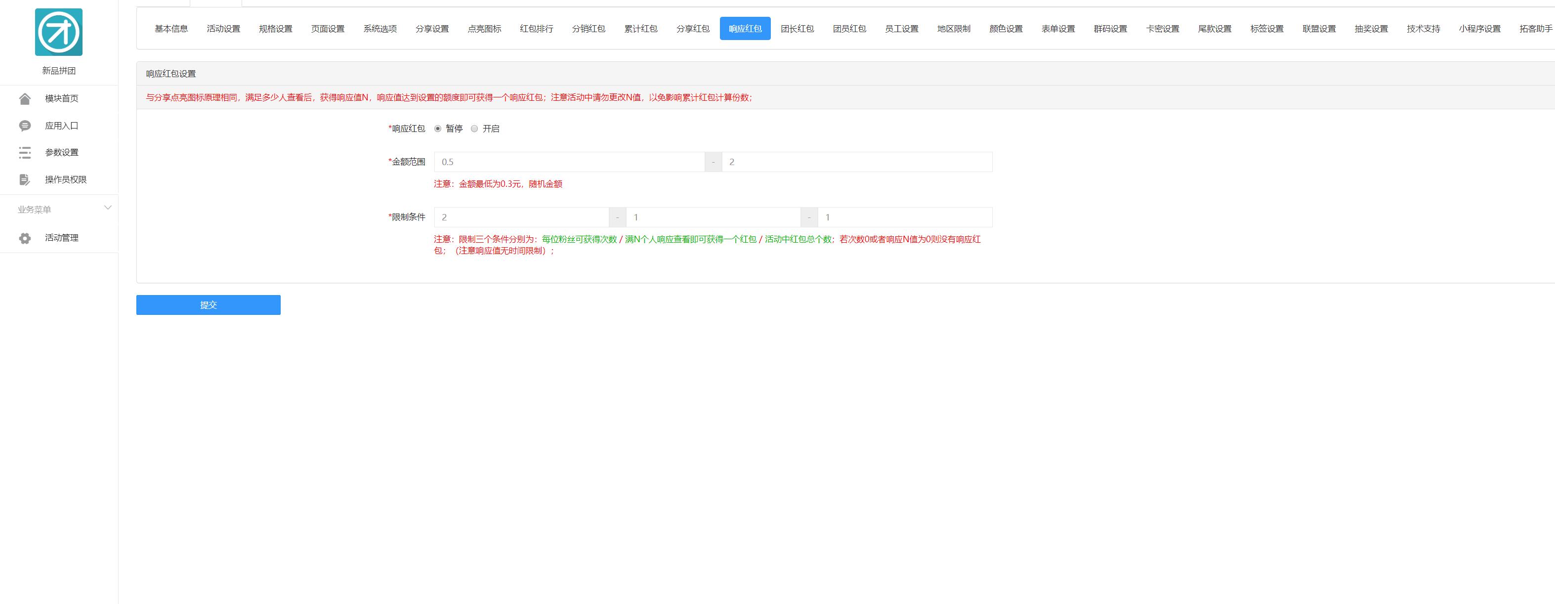Select the 暂停 radio option
The height and width of the screenshot is (604, 1555).
coord(438,129)
